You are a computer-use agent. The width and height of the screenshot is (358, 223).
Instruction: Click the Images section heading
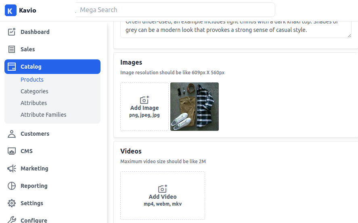tap(131, 62)
